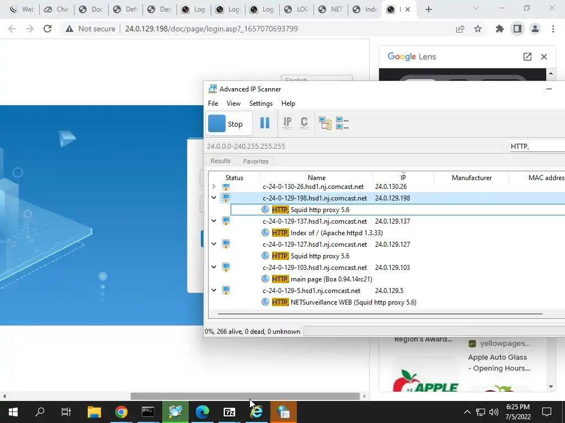Viewport: 565px width, 423px height.
Task: Expand the c-24-0-130-26 host row
Action: pos(214,186)
